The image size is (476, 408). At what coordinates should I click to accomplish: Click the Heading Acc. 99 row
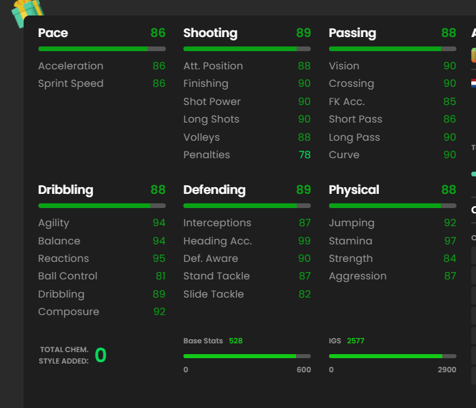point(247,241)
